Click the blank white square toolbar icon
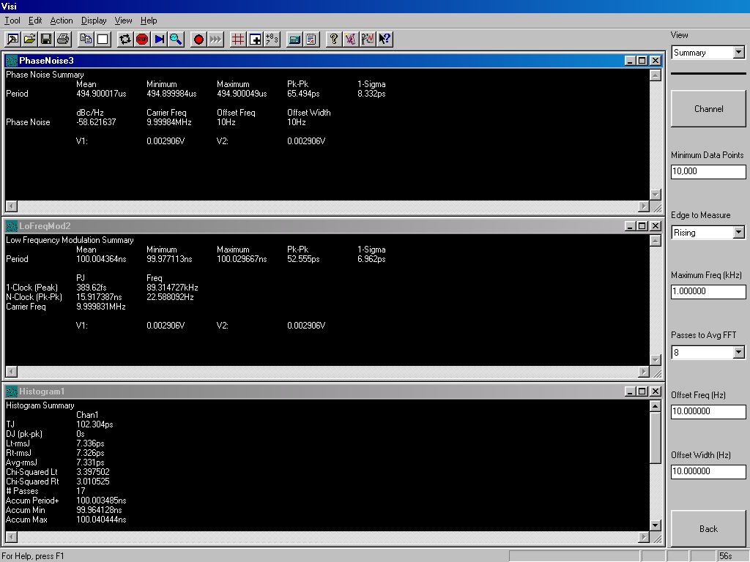 click(x=103, y=40)
